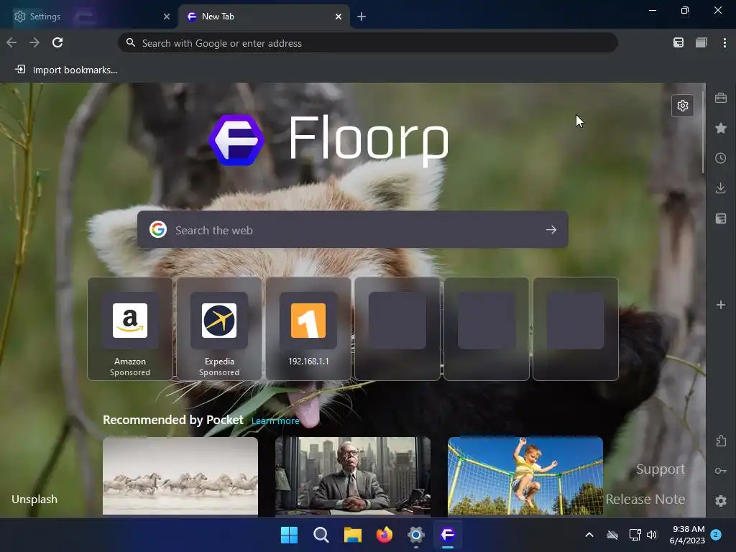Open Windows taskbar search
The width and height of the screenshot is (736, 552).
[x=321, y=535]
